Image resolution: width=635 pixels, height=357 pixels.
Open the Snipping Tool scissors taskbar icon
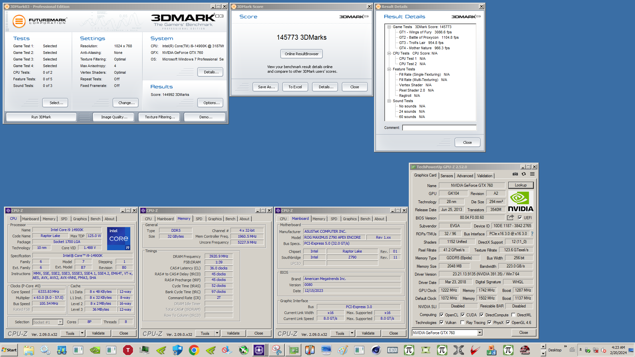click(x=277, y=350)
